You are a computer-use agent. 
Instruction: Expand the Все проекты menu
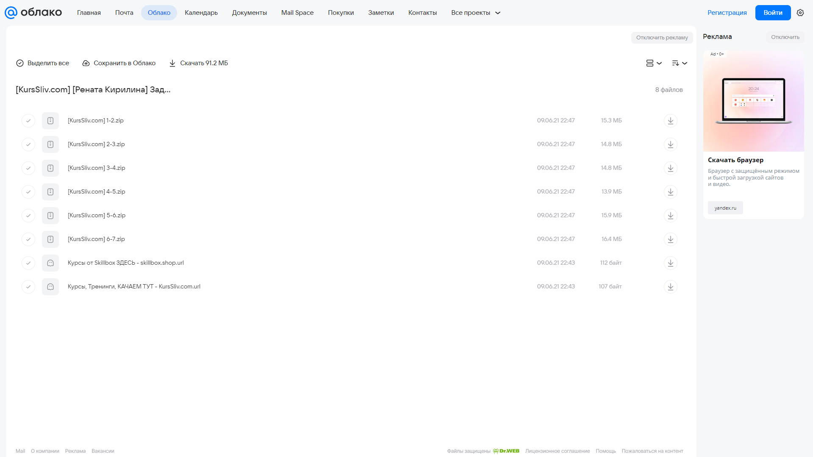[476, 13]
